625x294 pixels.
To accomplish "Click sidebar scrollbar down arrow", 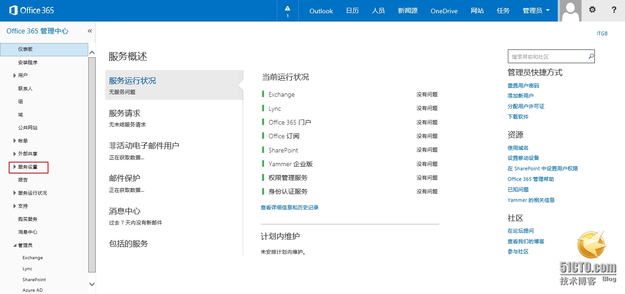I will [x=92, y=284].
